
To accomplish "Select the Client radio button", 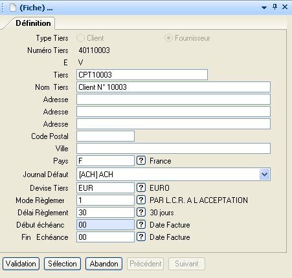I will pos(80,38).
